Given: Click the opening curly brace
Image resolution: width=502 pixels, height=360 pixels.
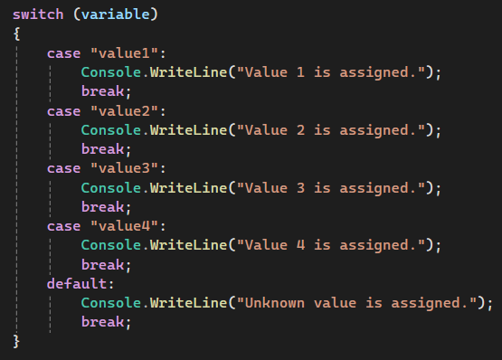Looking at the screenshot, I should (16, 33).
